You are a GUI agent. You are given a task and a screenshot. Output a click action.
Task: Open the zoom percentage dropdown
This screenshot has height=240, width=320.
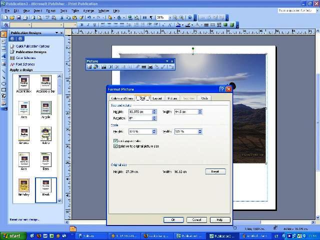(x=169, y=17)
